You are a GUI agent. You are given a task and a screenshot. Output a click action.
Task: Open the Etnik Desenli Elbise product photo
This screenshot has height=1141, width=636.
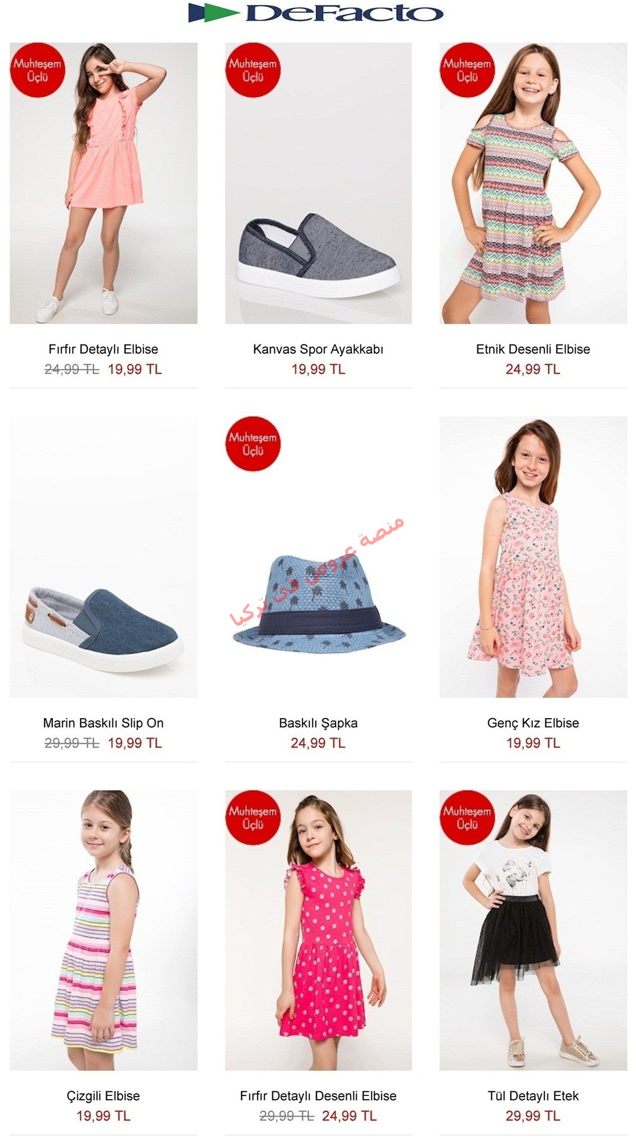click(x=533, y=183)
